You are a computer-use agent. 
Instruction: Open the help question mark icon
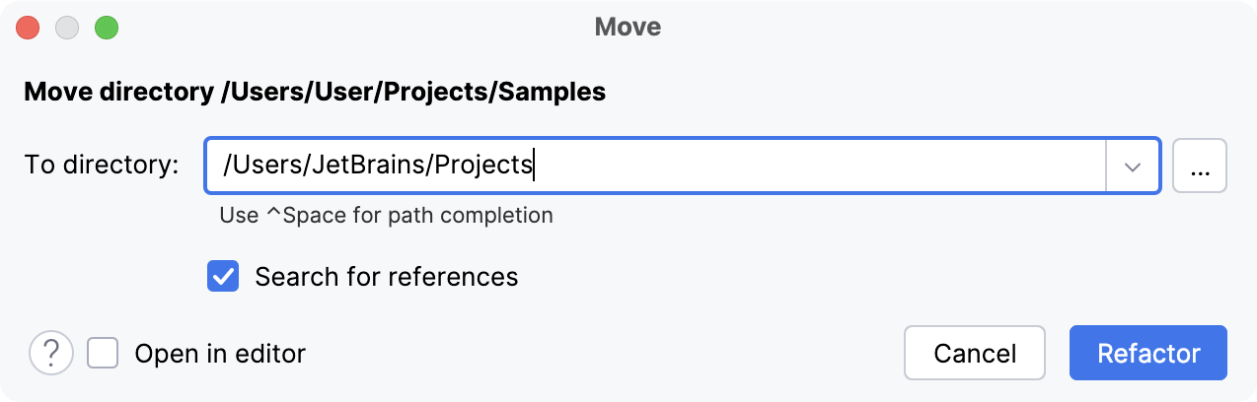pos(51,353)
